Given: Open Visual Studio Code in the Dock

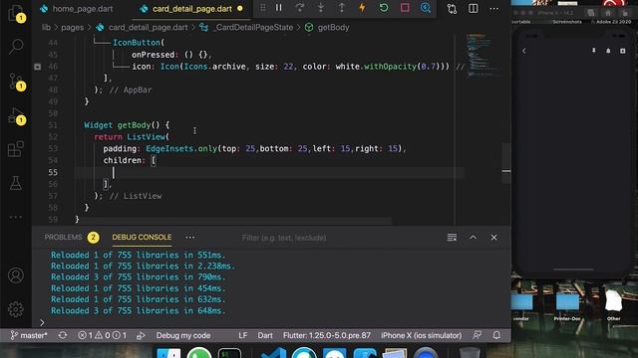Looking at the screenshot, I should point(273,353).
